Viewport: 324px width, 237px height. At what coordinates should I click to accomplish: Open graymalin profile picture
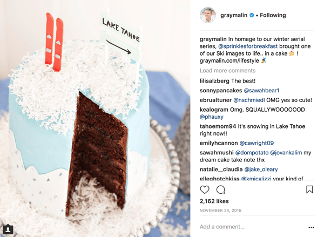(208, 15)
